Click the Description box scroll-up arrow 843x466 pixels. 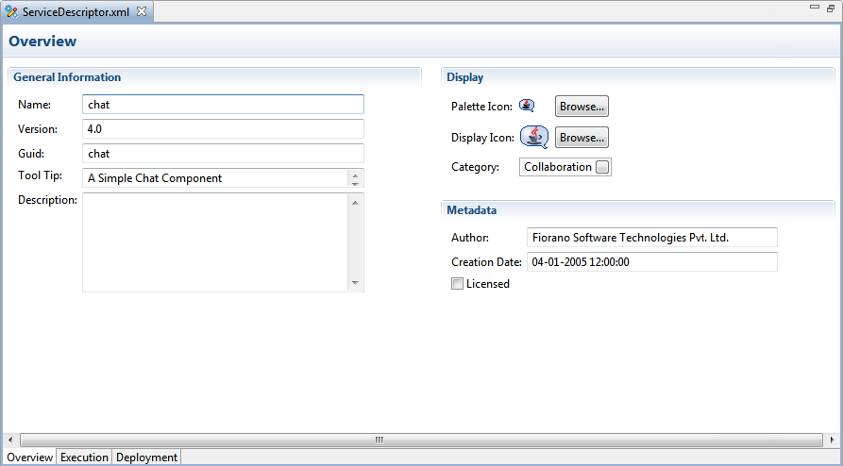tap(355, 202)
